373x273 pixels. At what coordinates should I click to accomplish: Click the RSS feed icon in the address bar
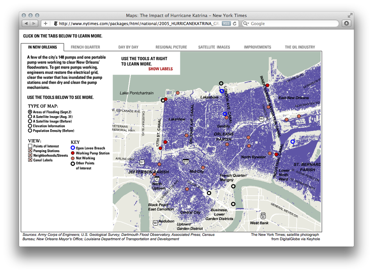[227, 23]
